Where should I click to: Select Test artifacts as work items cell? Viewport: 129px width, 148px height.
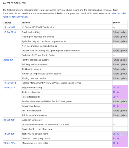[x=67, y=134]
